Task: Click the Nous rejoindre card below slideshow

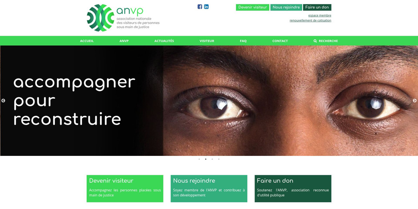Action: tap(209, 189)
